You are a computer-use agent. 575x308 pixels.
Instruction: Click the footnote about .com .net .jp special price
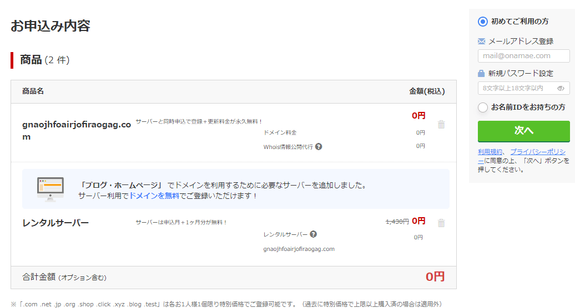[x=226, y=304]
